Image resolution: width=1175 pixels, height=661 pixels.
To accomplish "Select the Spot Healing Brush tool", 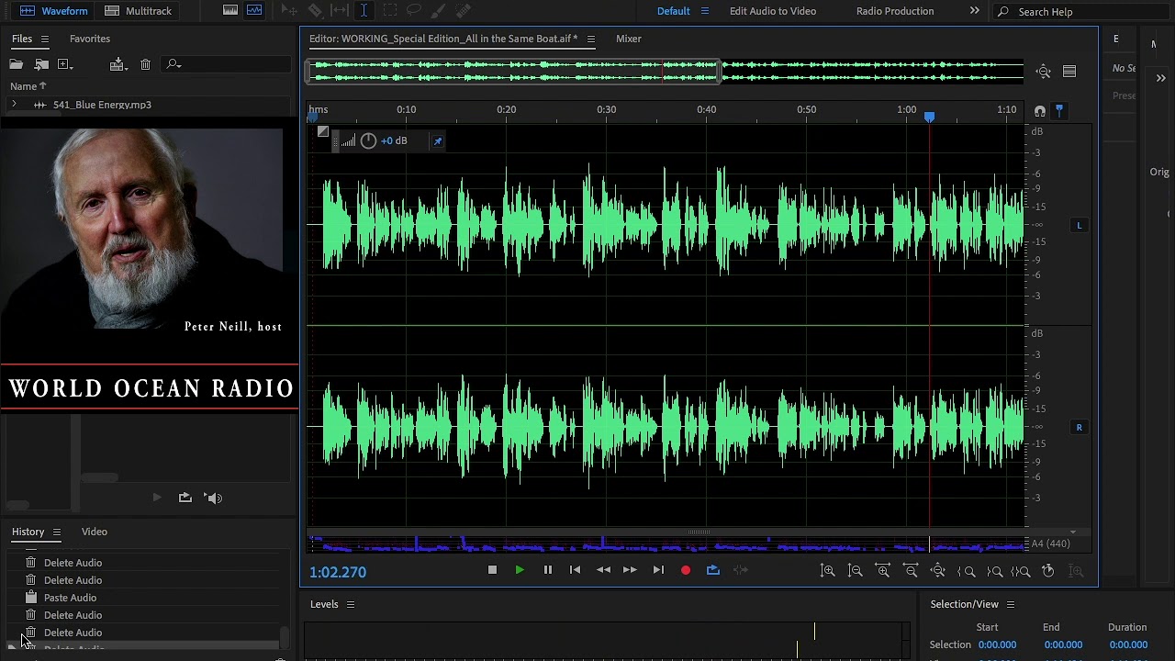I will click(x=464, y=11).
